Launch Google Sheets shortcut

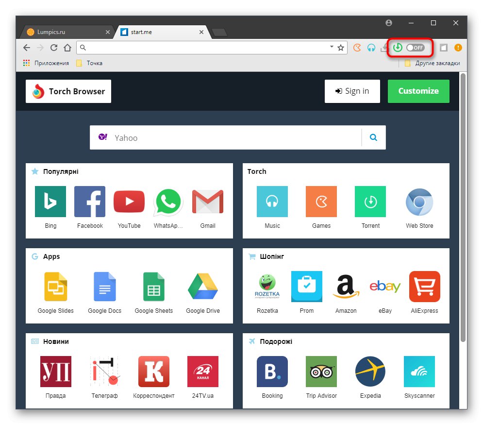point(154,287)
